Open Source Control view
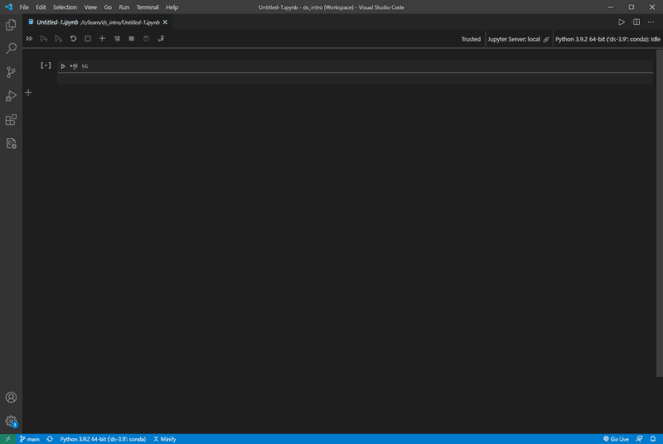Screen dimensions: 663x444 (x=11, y=72)
